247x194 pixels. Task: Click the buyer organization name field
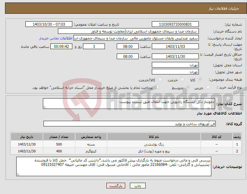128,31
